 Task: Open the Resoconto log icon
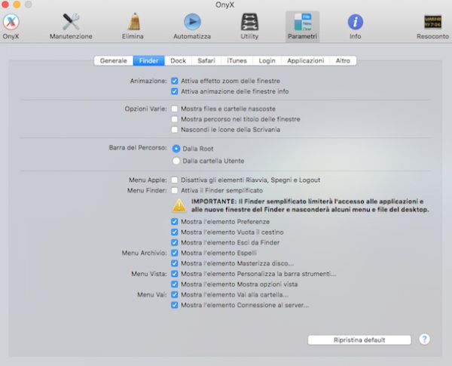pyautogui.click(x=432, y=22)
